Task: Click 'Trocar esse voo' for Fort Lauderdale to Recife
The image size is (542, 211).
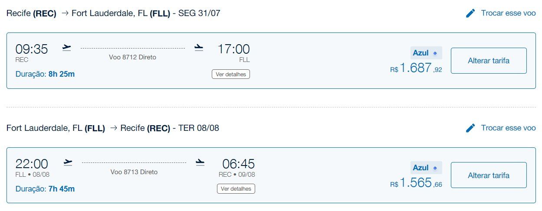Action: coord(509,128)
